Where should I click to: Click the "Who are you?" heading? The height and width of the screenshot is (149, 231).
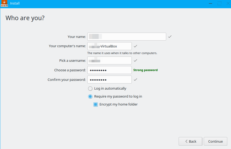point(25,18)
